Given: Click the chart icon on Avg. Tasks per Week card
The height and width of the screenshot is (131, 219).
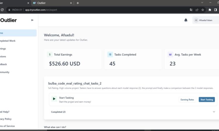Looking at the screenshot, I should (170, 54).
